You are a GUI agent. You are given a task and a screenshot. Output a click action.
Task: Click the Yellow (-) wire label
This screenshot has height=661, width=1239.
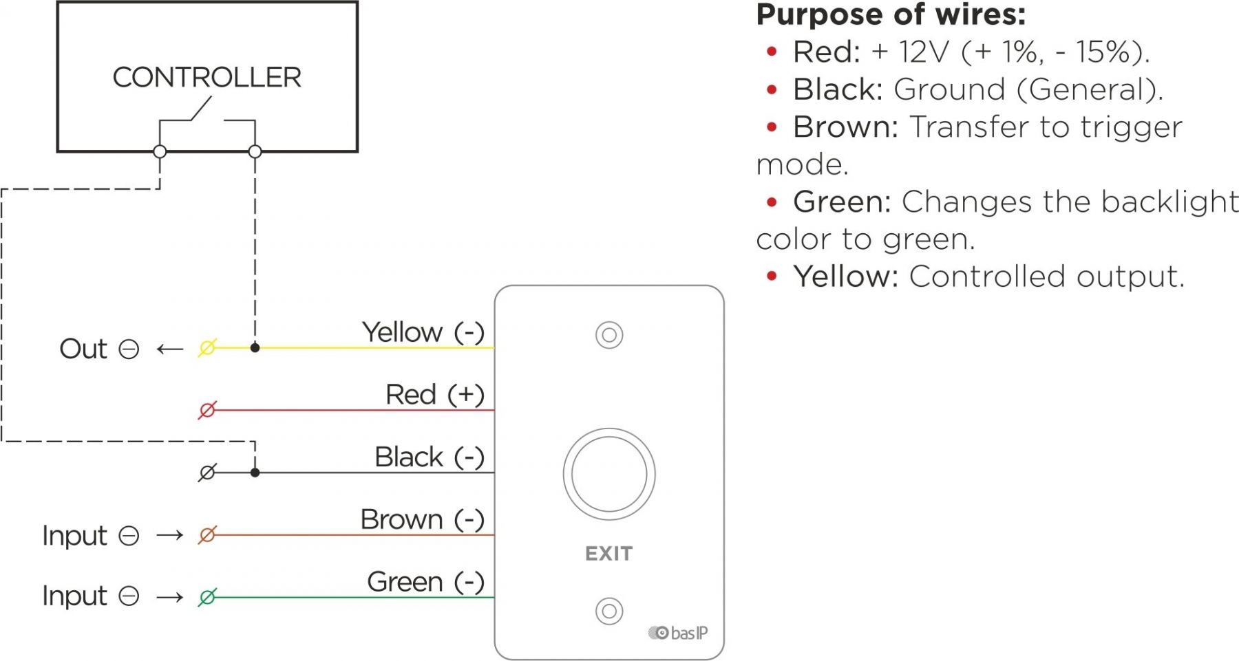point(423,332)
